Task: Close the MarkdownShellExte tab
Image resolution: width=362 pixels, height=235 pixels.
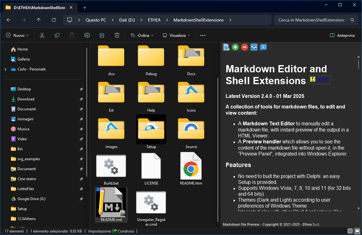Action: [71, 7]
